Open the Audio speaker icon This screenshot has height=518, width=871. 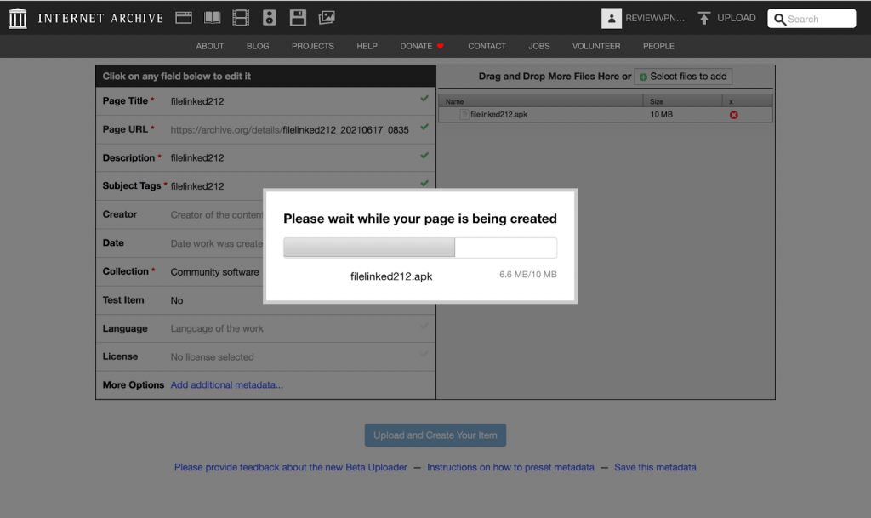click(270, 18)
